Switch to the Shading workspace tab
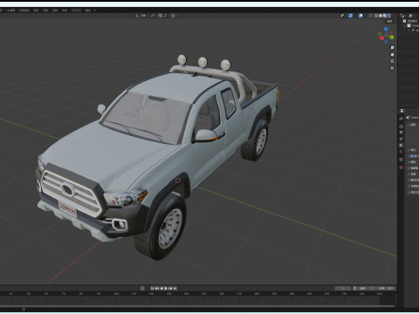The height and width of the screenshot is (314, 419). coord(36,10)
